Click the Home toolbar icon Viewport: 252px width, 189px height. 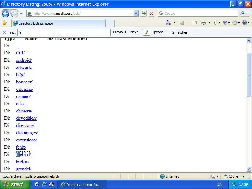(169, 23)
